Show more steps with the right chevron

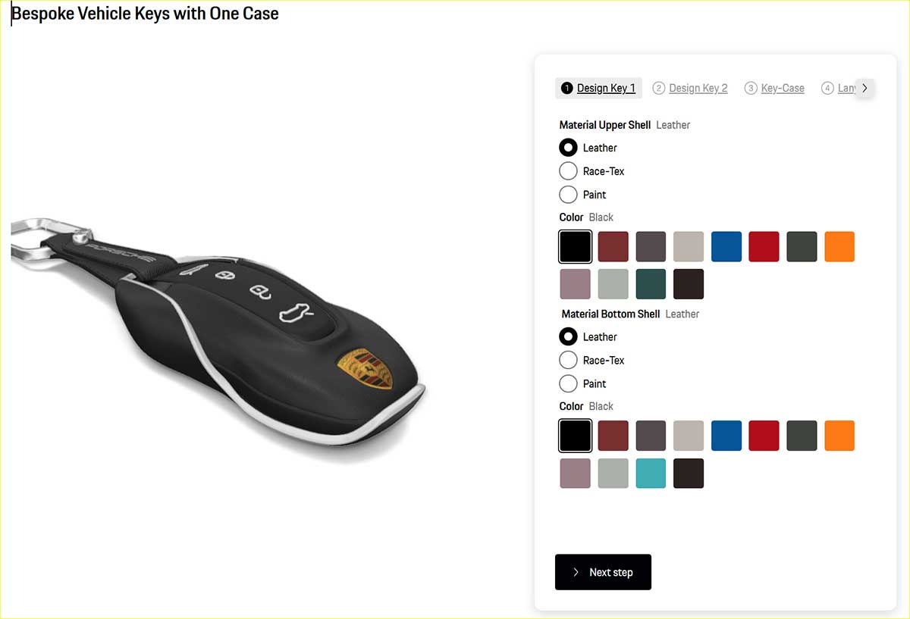864,89
